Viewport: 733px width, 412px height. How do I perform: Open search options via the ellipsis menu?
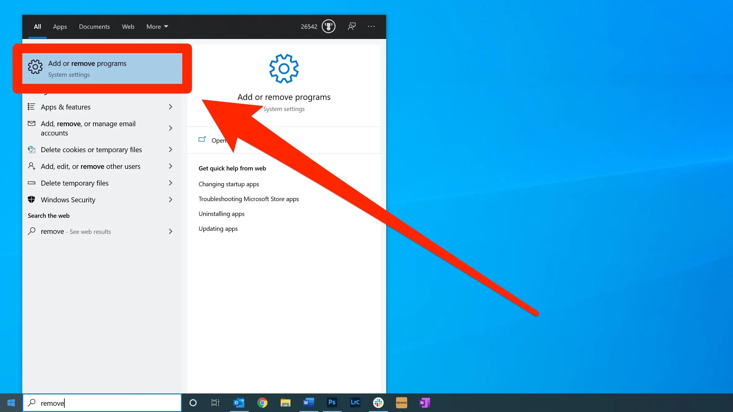[371, 26]
